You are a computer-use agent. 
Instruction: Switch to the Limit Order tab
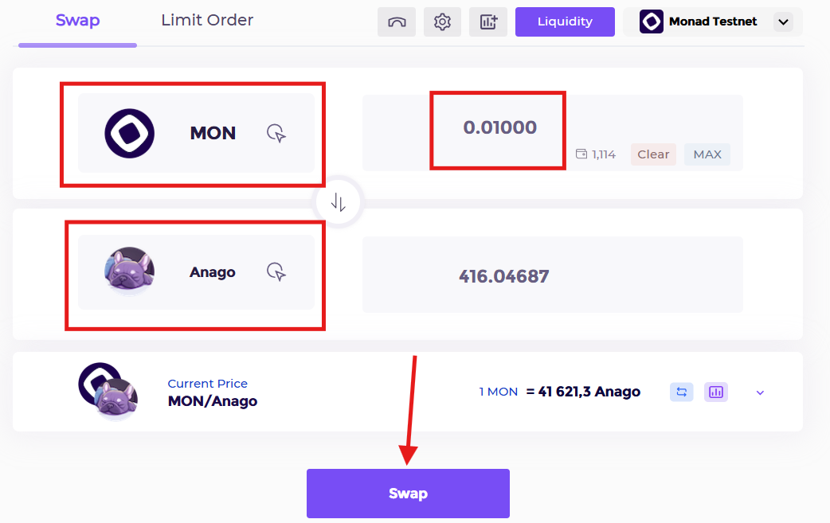pyautogui.click(x=207, y=20)
